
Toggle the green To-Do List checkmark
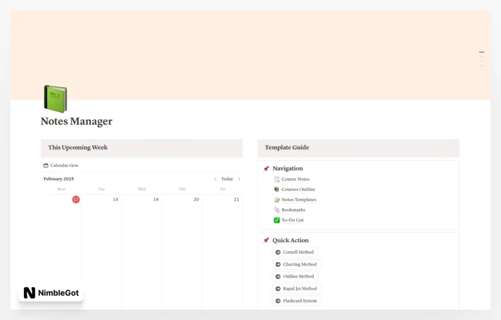(276, 220)
